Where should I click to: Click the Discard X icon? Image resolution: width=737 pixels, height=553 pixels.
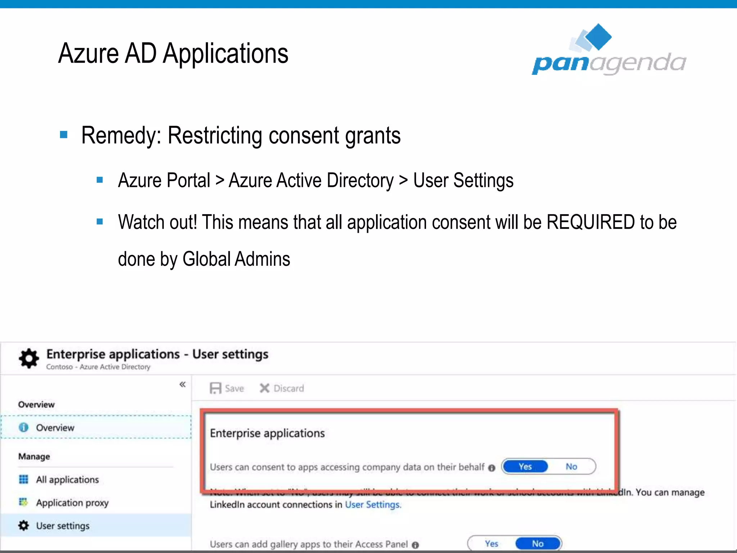[x=264, y=388]
